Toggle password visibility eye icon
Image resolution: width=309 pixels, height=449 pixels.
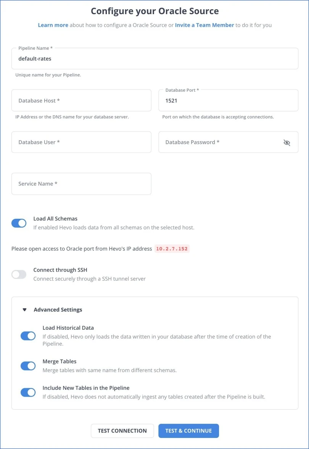(x=287, y=142)
